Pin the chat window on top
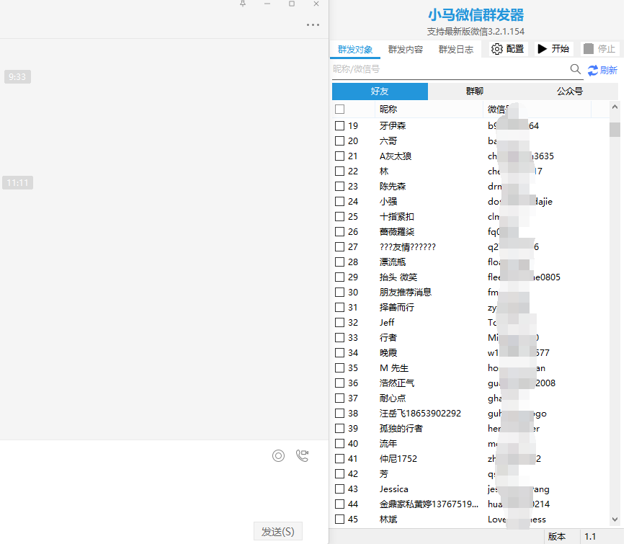This screenshot has height=544, width=634. [243, 4]
